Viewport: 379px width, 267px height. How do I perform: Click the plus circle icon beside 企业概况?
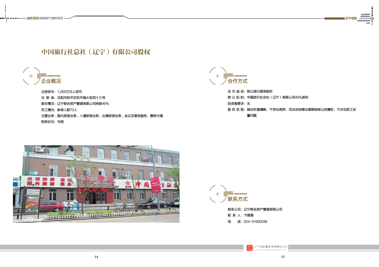coord(31,76)
